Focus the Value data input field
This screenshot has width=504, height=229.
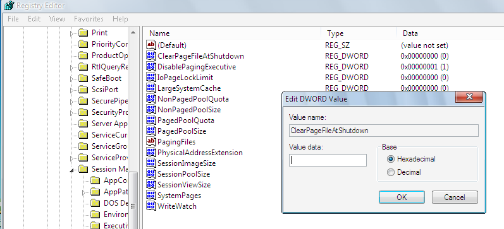tap(328, 160)
